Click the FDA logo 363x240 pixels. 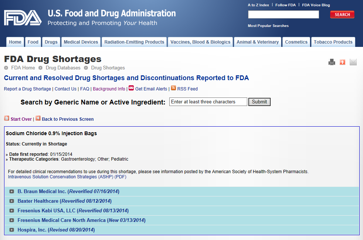coord(23,18)
